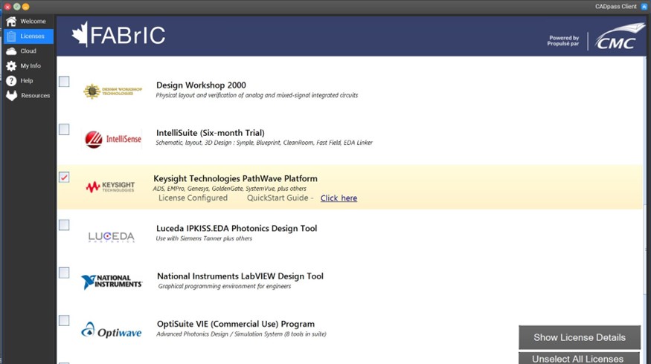This screenshot has height=364, width=651.
Task: Click National Instruments LabVIEW Design Tool title
Action: (x=240, y=276)
